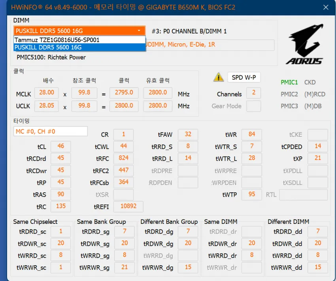Image resolution: width=336 pixels, height=281 pixels.
Task: Click the empty RTL field
Action: tap(304, 195)
